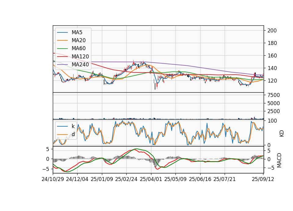The image size is (293, 211).
Task: Click the k legend label in KD panel
Action: point(73,126)
